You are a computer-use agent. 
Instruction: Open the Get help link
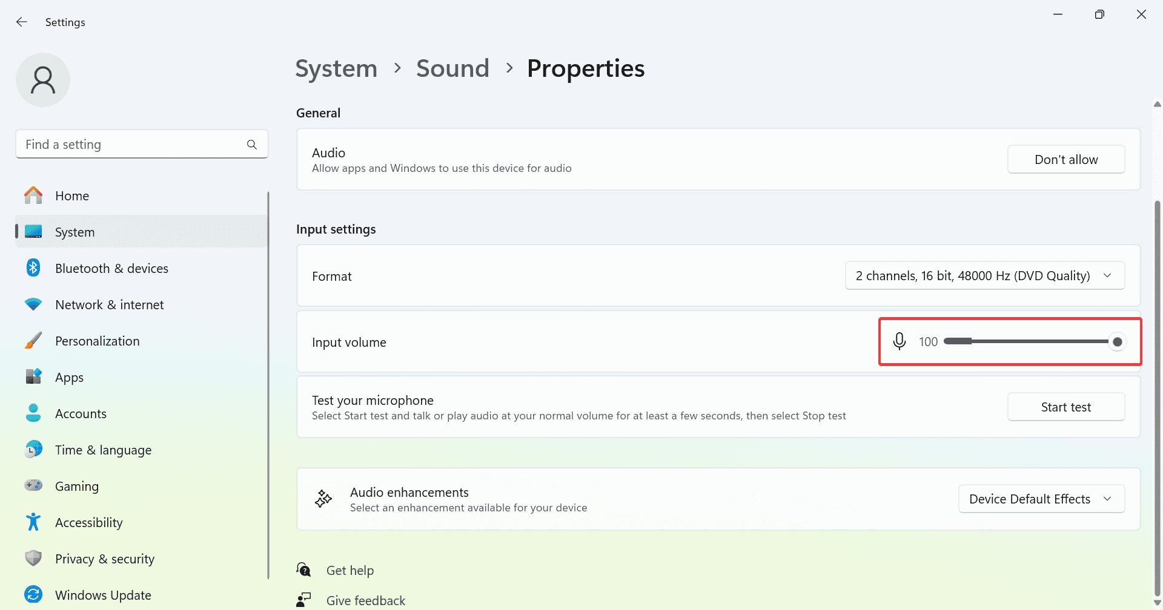pos(350,570)
